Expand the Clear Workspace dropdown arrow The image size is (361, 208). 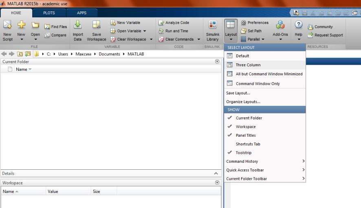(151, 39)
